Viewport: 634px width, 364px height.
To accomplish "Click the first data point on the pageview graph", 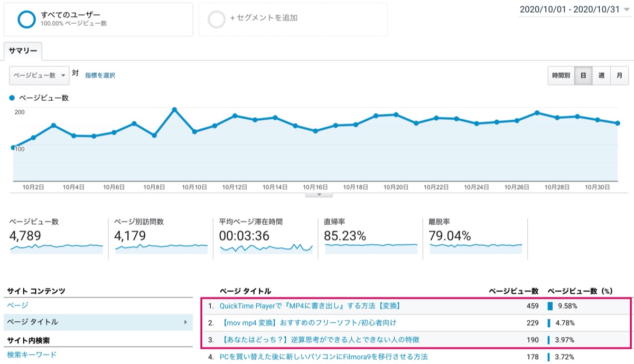I will 13,148.
